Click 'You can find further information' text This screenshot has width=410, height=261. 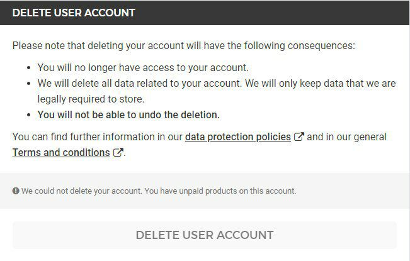click(x=97, y=137)
